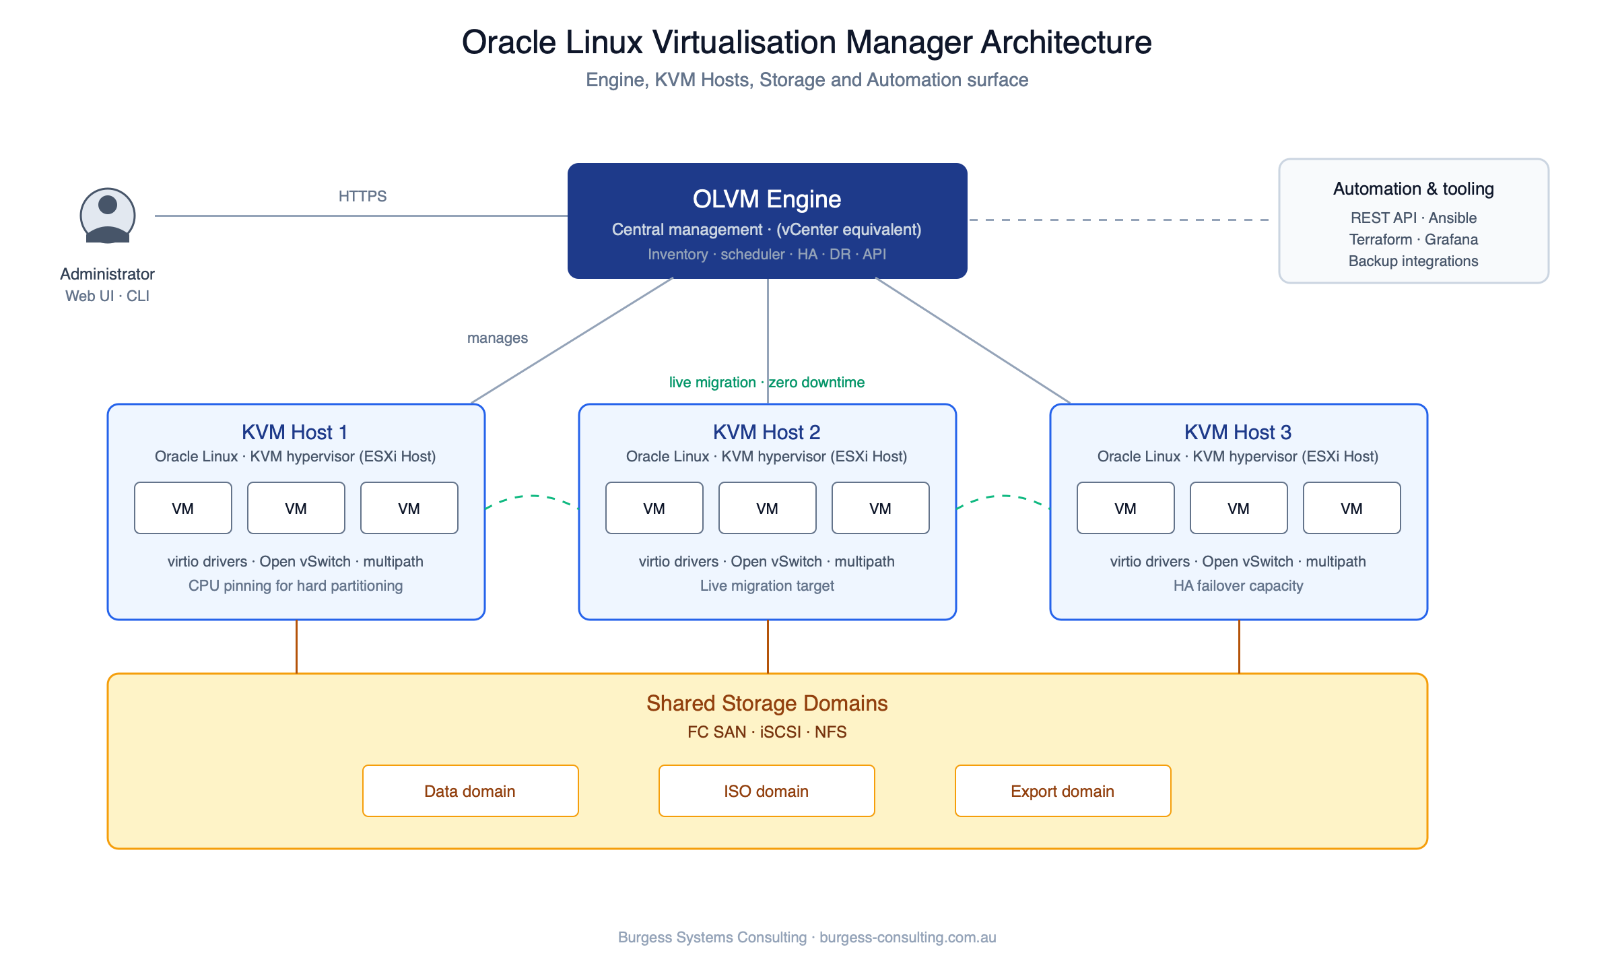Image resolution: width=1616 pixels, height=970 pixels.
Task: Click 'CPU pinning for hard partitioning' text
Action: click(296, 586)
